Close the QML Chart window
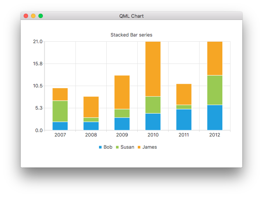Image resolution: width=263 pixels, height=197 pixels. click(26, 16)
